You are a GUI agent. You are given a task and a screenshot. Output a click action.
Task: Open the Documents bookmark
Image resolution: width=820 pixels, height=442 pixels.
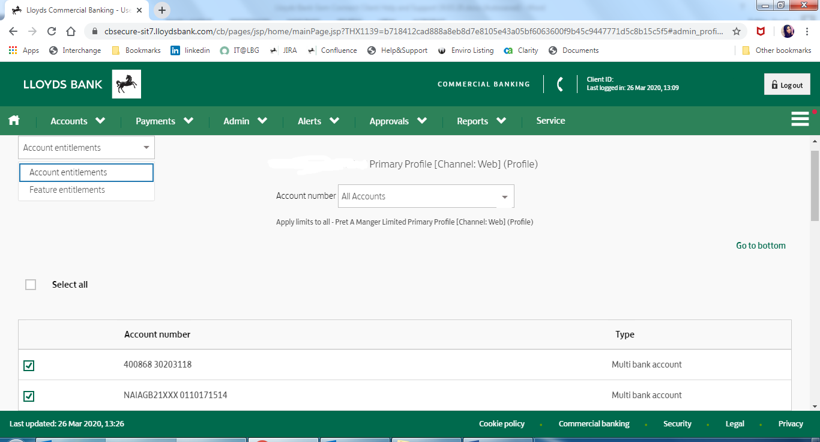pyautogui.click(x=573, y=50)
